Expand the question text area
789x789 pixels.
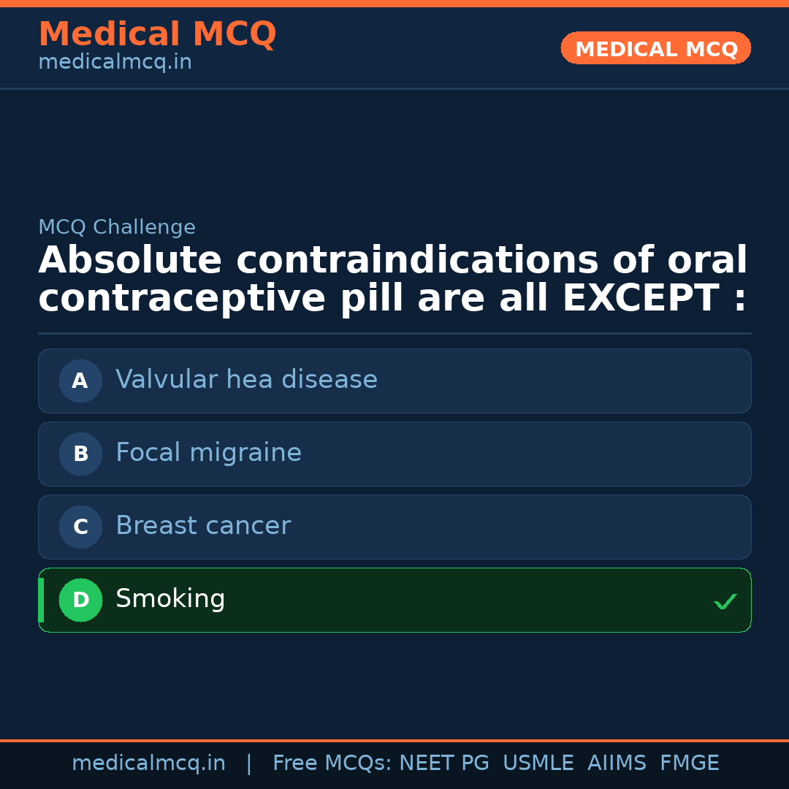[x=392, y=279]
